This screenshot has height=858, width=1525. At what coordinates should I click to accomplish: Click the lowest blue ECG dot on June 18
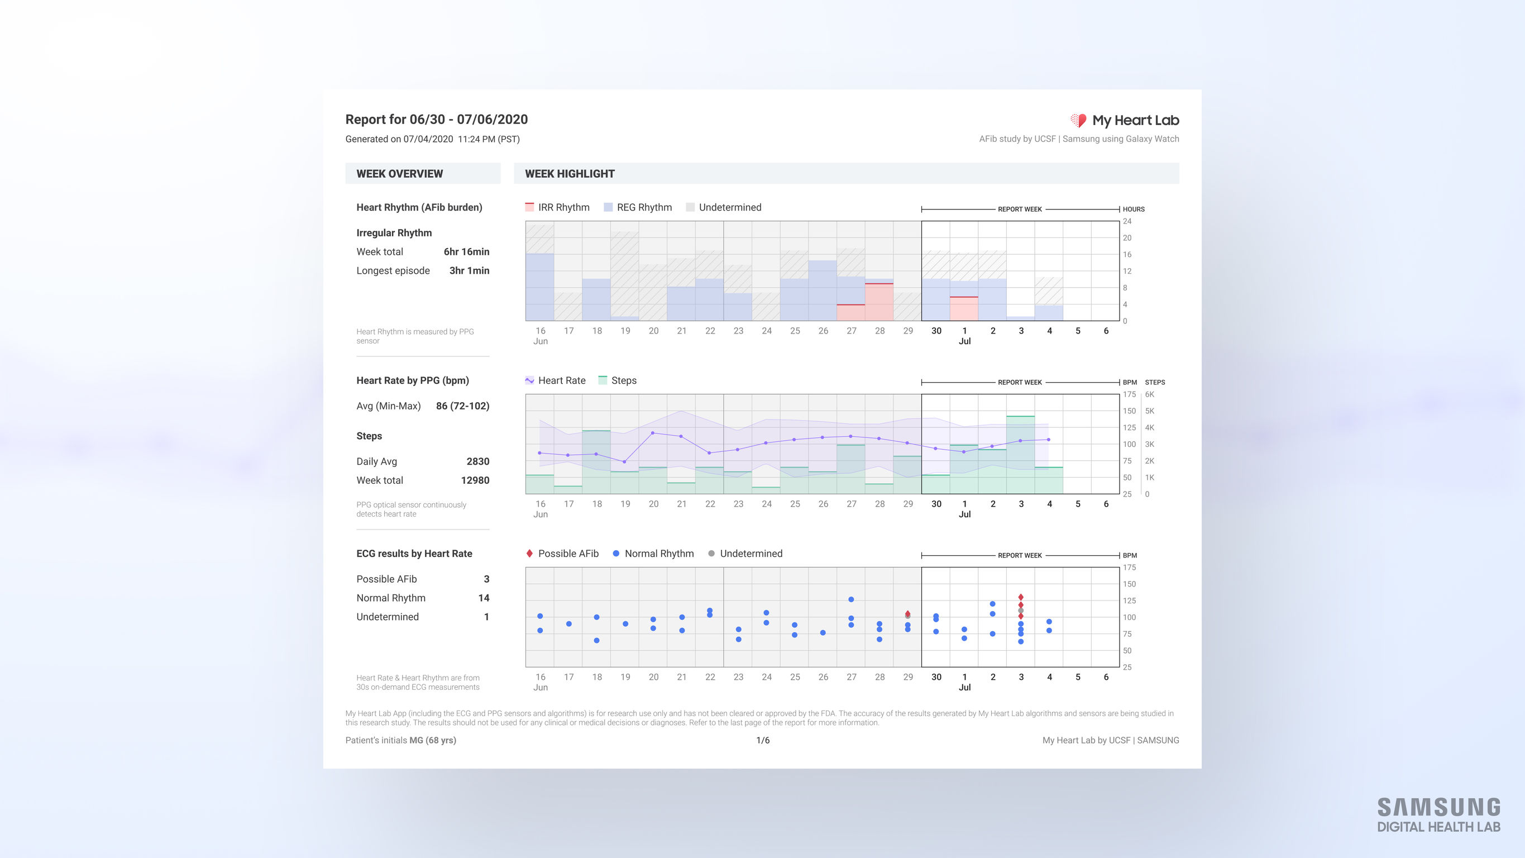point(596,640)
